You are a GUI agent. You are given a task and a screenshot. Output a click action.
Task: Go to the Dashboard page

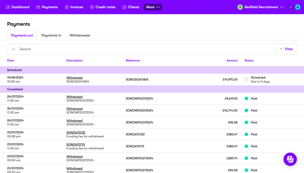pos(18,7)
